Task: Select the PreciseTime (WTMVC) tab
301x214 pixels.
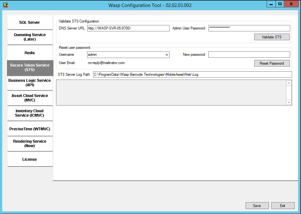Action: click(x=30, y=129)
